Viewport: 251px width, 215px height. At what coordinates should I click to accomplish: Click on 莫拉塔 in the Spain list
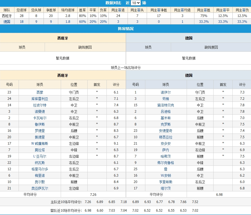[40, 150]
